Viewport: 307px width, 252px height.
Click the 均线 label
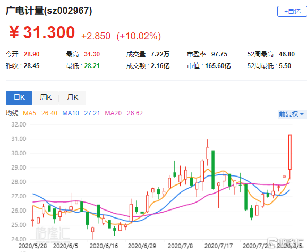12,113
